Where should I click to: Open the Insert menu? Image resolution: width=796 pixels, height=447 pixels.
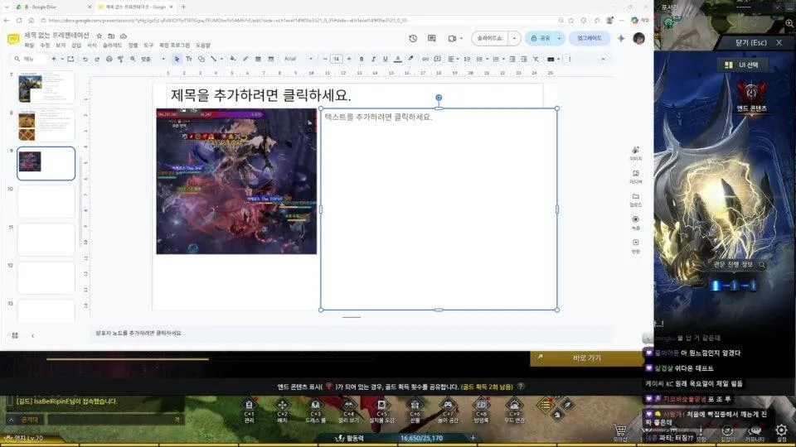76,46
